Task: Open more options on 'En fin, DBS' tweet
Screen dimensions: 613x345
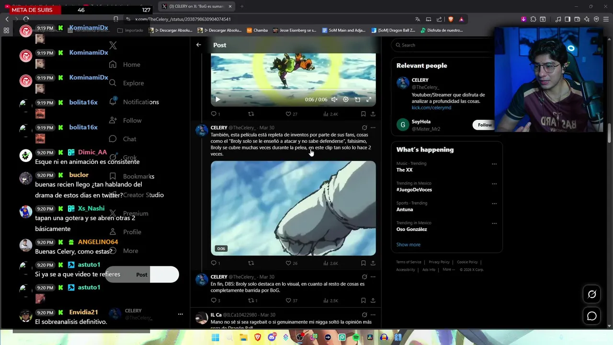Action: 373,276
